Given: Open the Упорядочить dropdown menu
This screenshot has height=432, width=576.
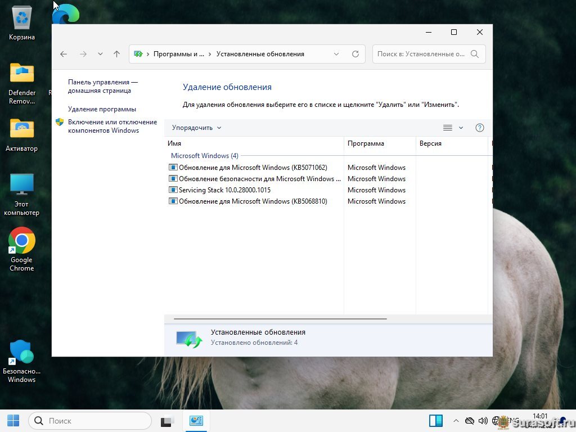Looking at the screenshot, I should (x=196, y=128).
